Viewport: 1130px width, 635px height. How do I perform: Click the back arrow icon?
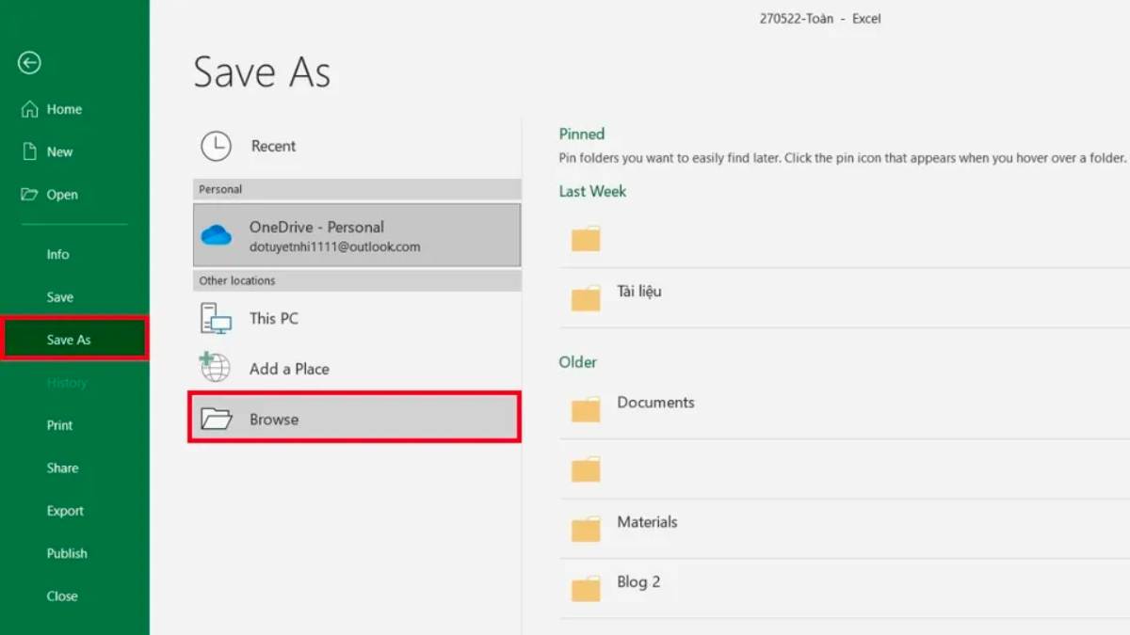tap(29, 63)
